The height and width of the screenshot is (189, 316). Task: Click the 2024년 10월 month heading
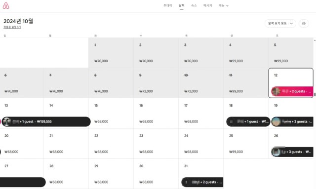[x=18, y=21]
